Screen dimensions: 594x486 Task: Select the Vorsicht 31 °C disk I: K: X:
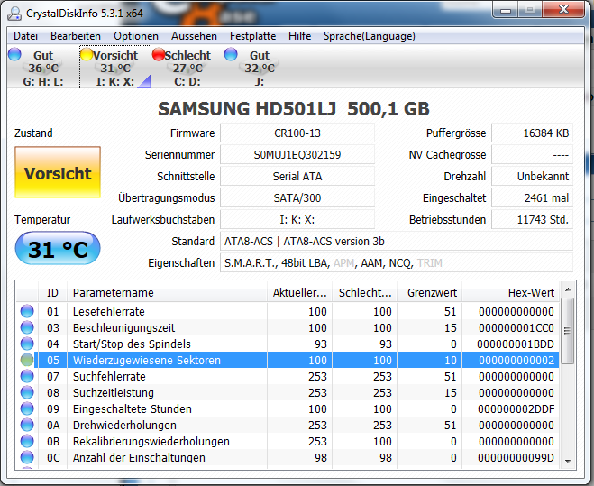pyautogui.click(x=115, y=68)
